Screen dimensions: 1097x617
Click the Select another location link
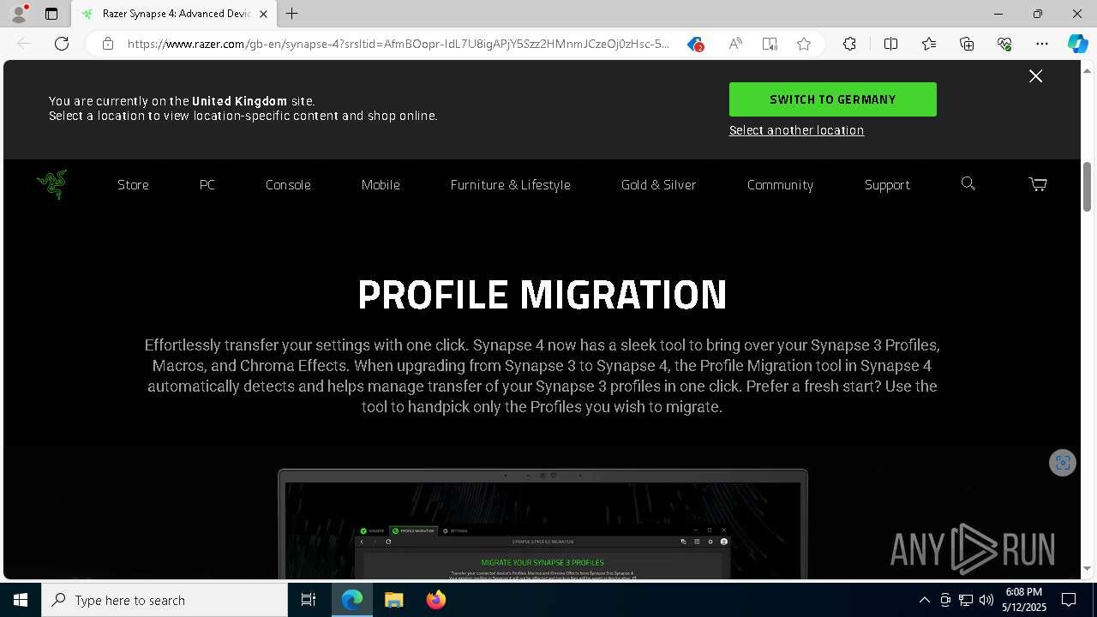(x=796, y=130)
